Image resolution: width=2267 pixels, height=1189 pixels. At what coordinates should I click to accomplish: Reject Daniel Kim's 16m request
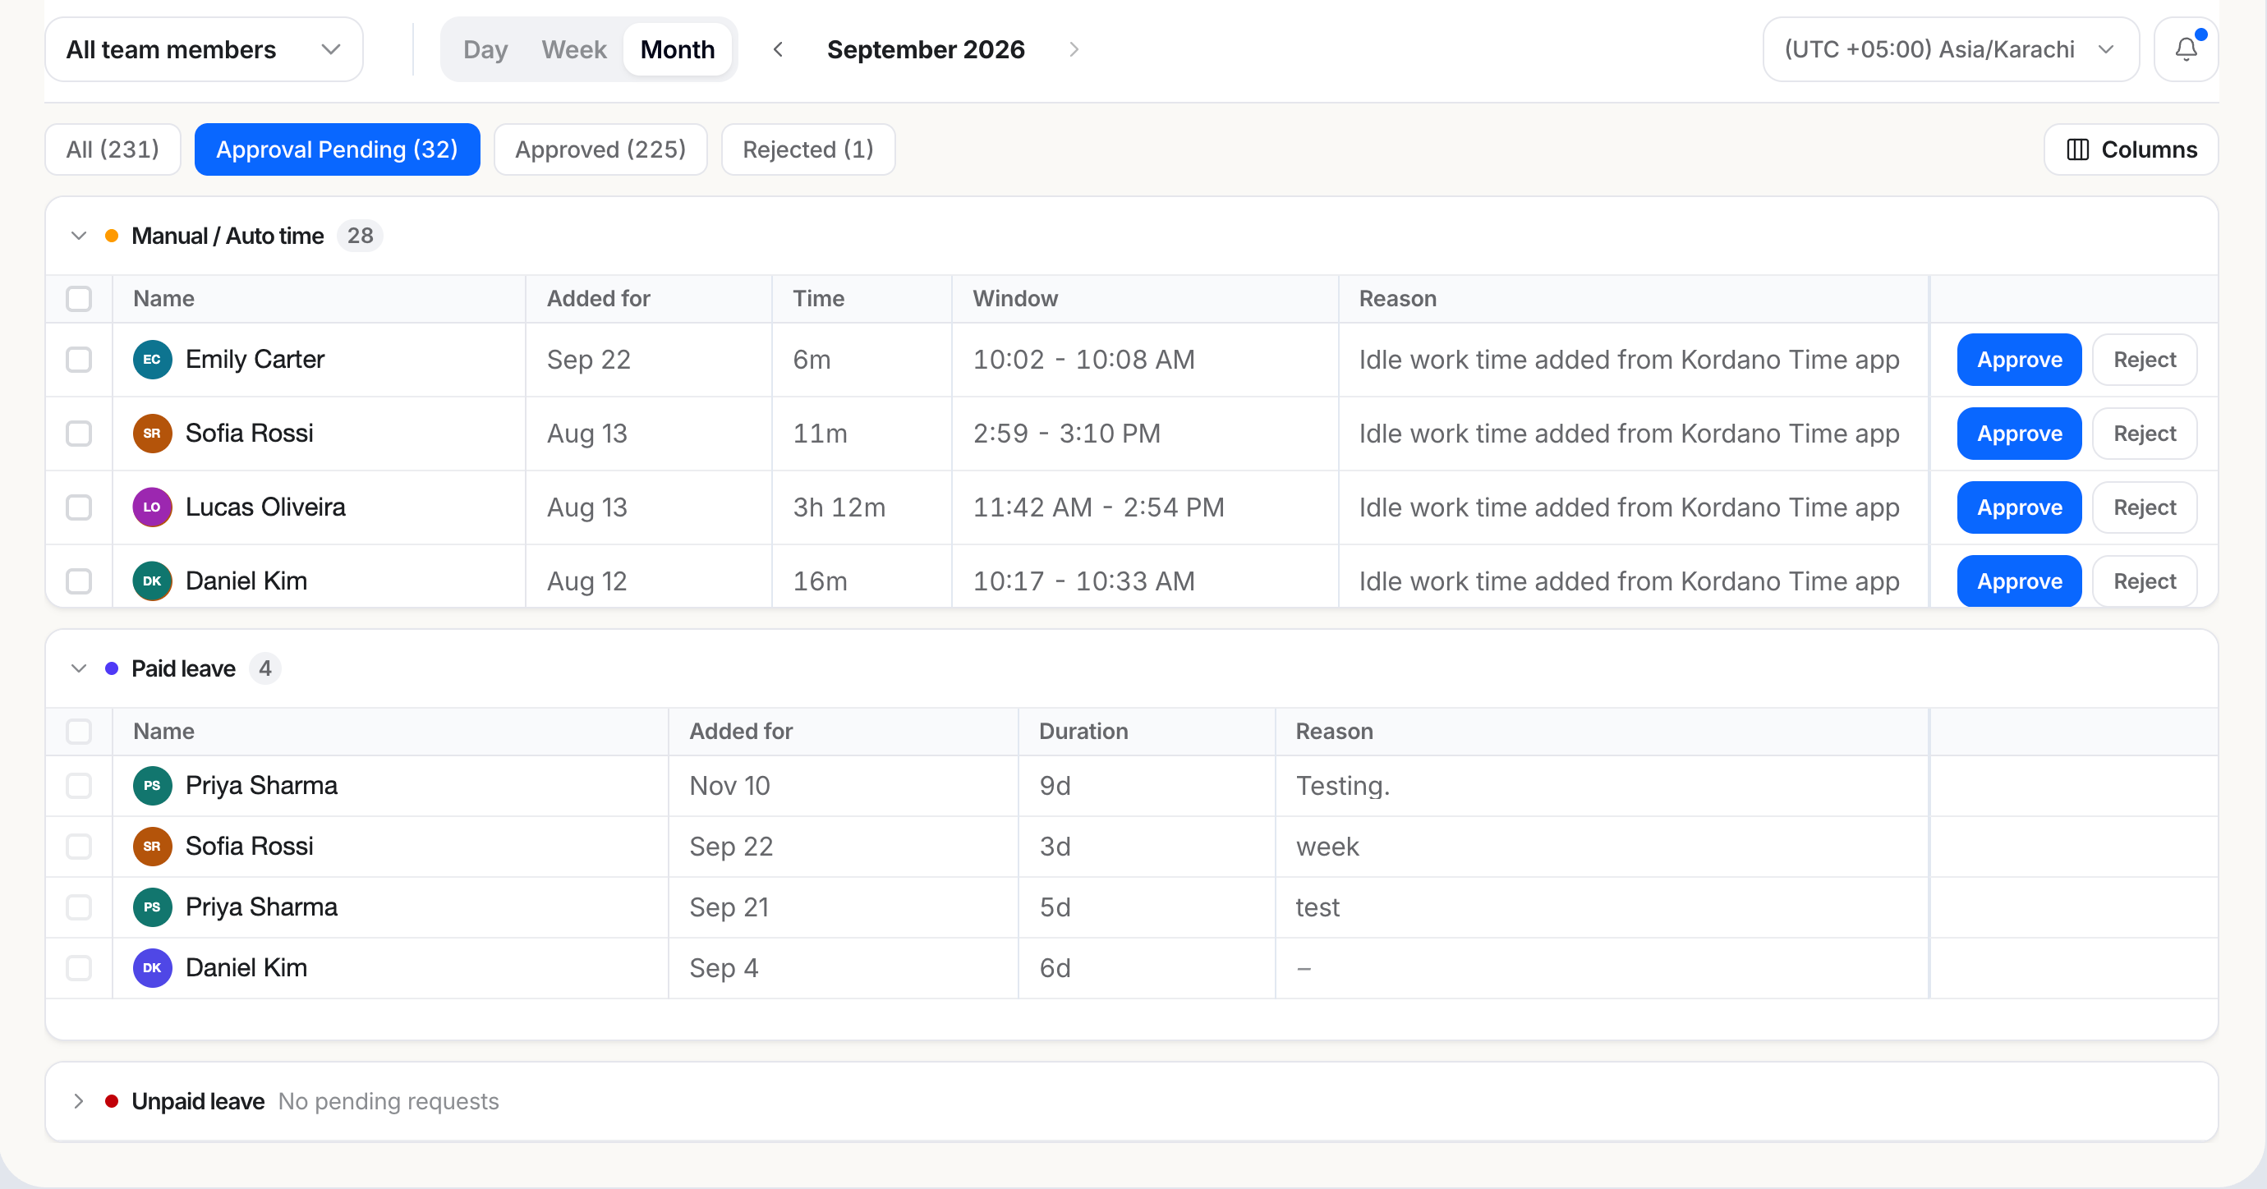(x=2145, y=581)
